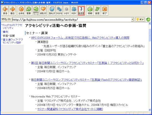152x115 pixels.
Task: Click the page title アクセシビリティ活動への参画・協賛
Action: (56, 26)
